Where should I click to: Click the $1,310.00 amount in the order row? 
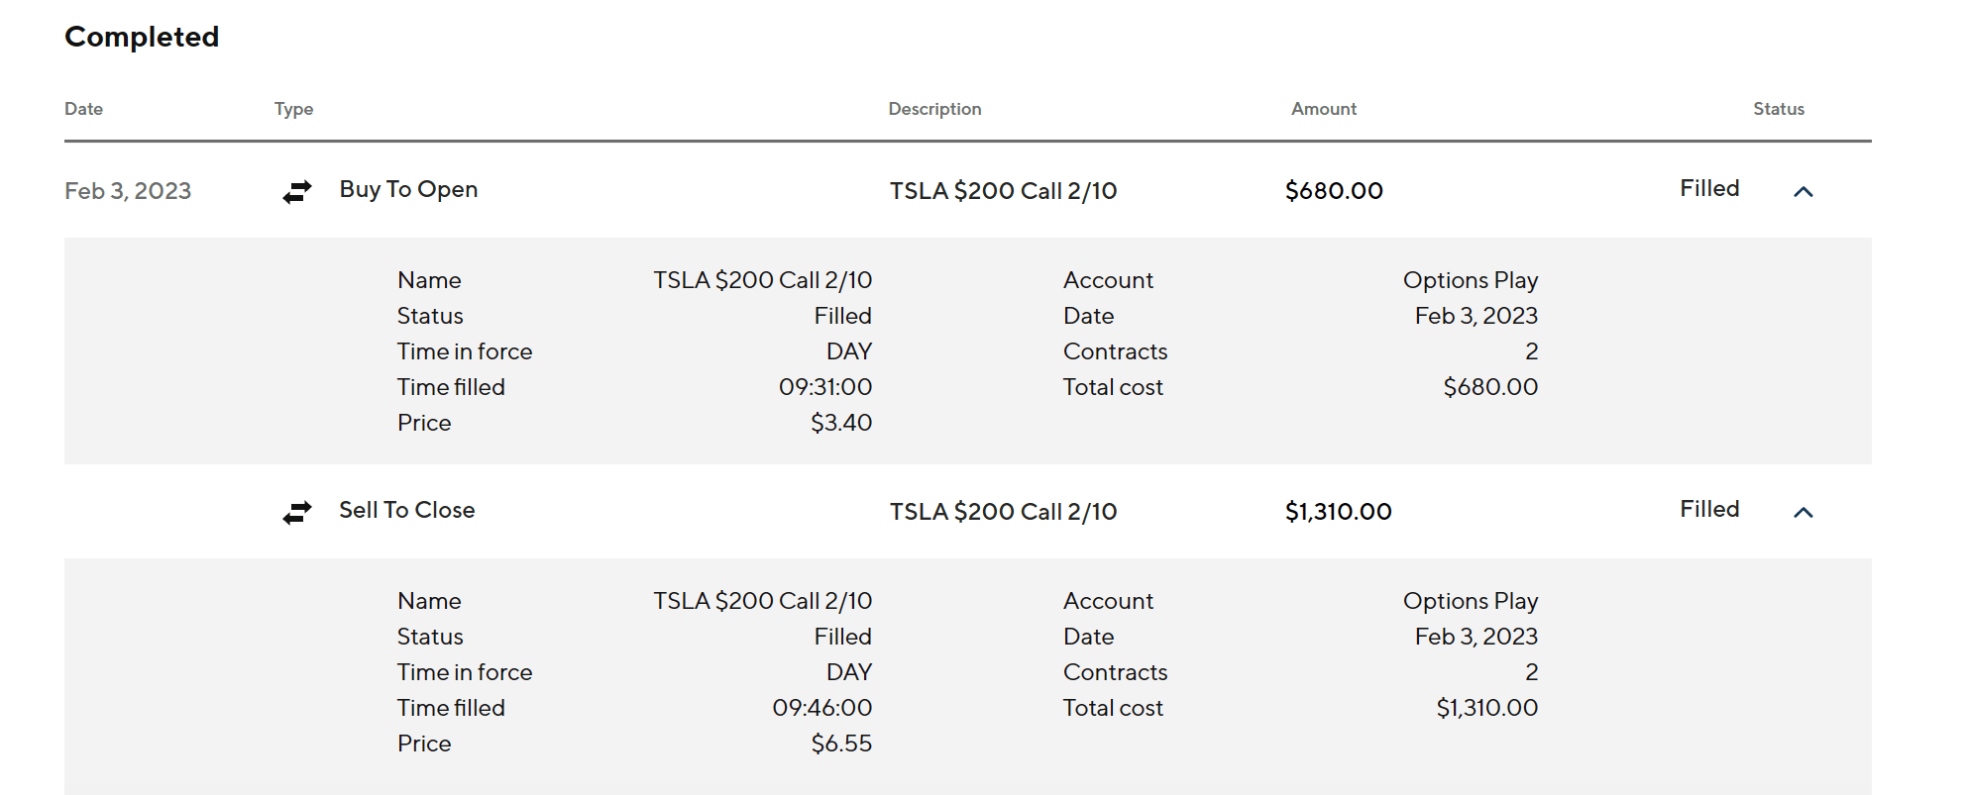pos(1338,512)
